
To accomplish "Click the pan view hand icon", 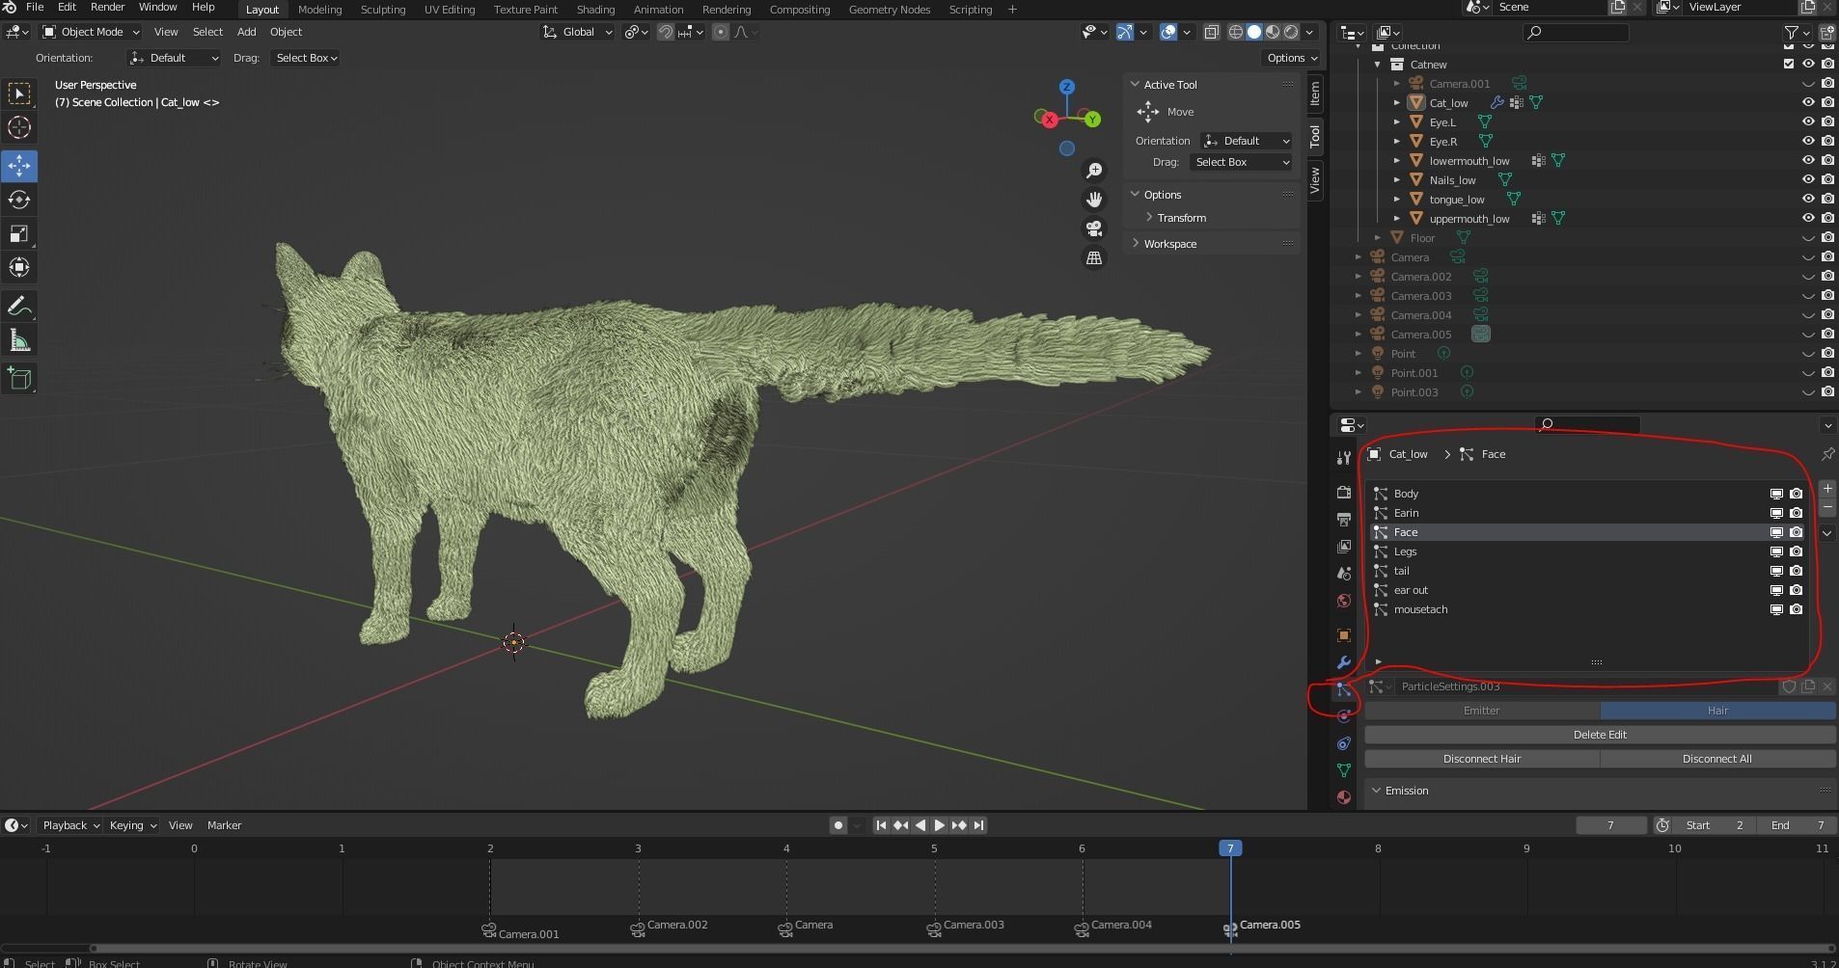I will (1094, 200).
